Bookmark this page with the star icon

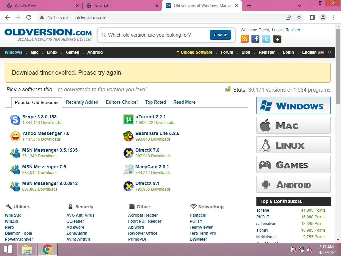pyautogui.click(x=299, y=17)
